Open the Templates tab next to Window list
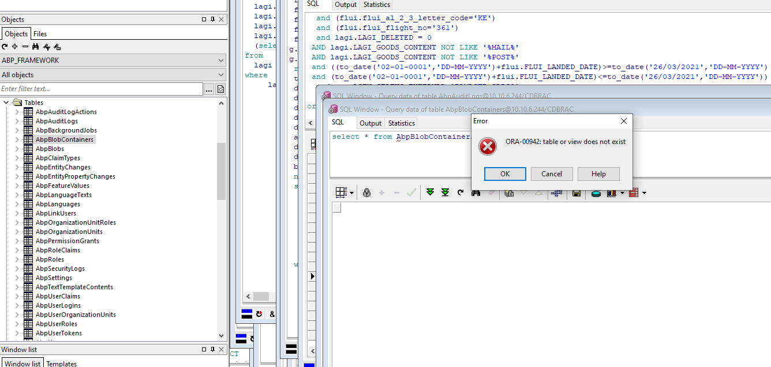The width and height of the screenshot is (771, 367). pos(61,364)
